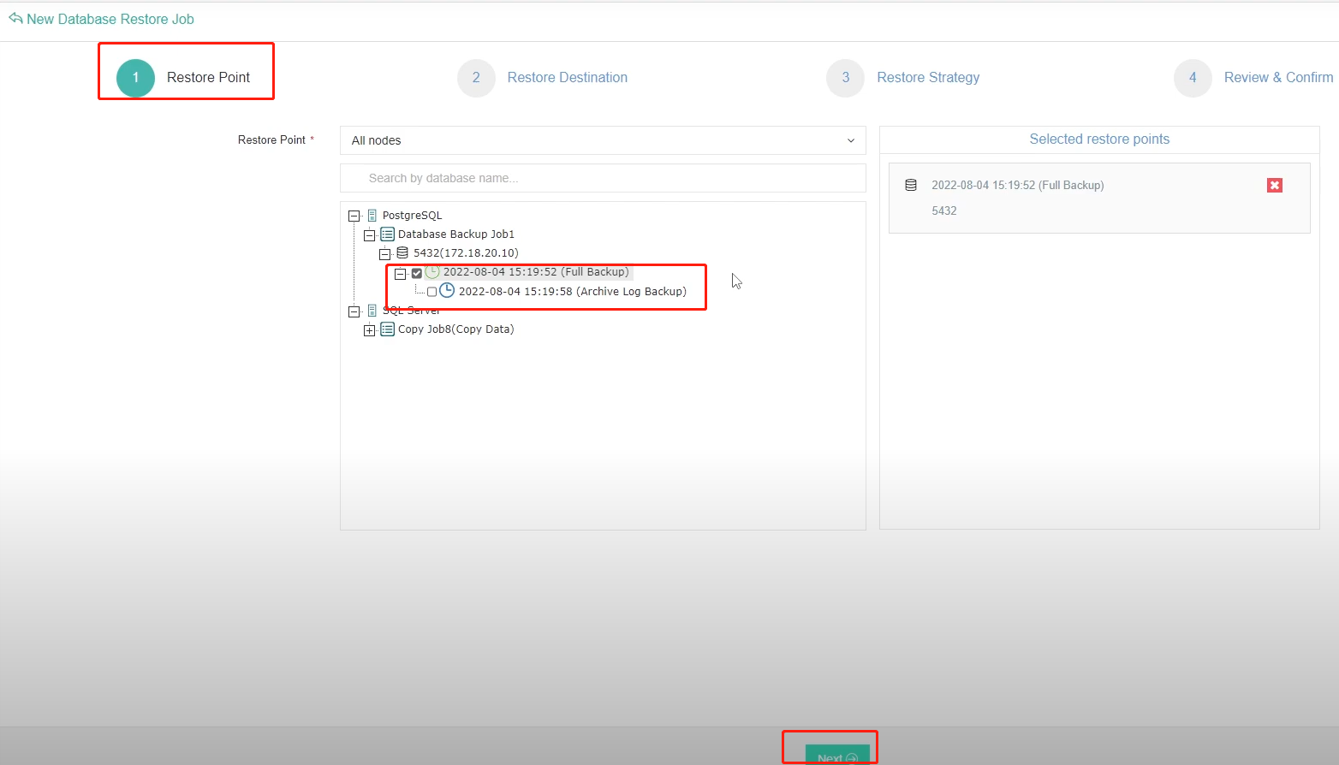1339x765 pixels.
Task: Click the Database Backup Job1 list icon
Action: [387, 234]
